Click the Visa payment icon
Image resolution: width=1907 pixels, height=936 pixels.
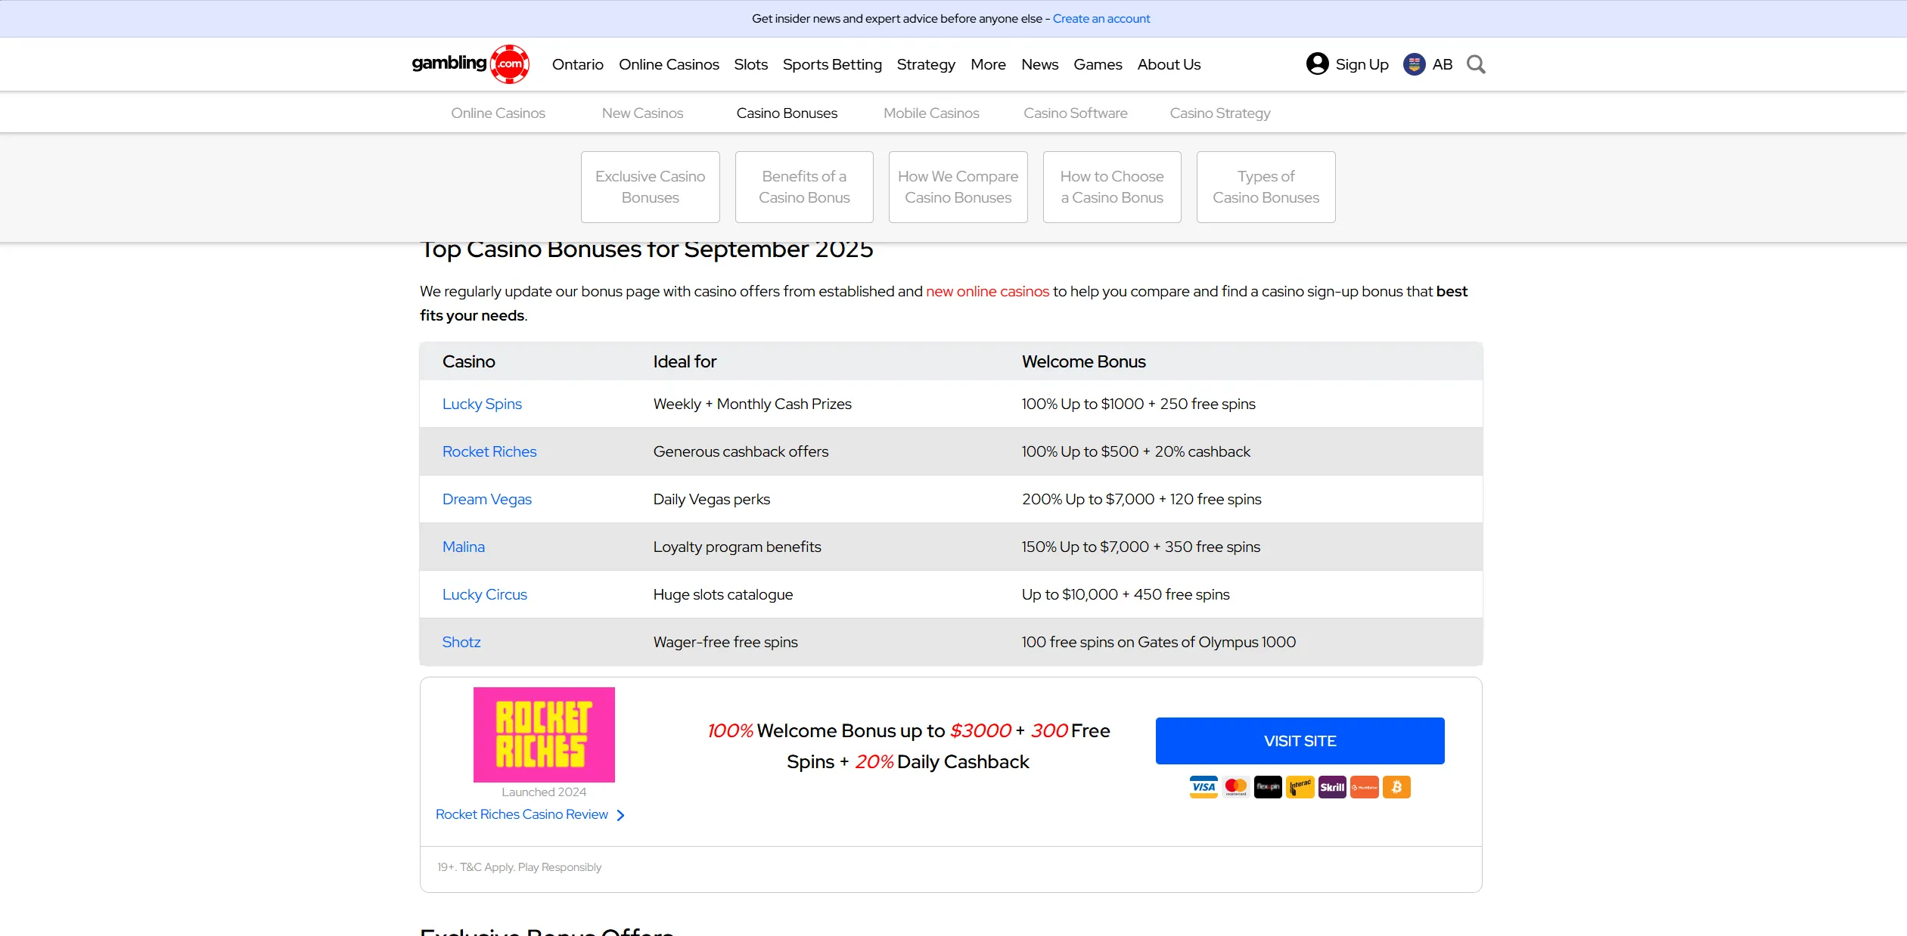[1204, 787]
